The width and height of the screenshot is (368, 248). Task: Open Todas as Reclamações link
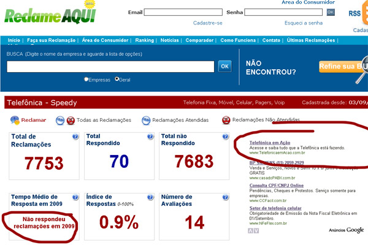pos(104,120)
